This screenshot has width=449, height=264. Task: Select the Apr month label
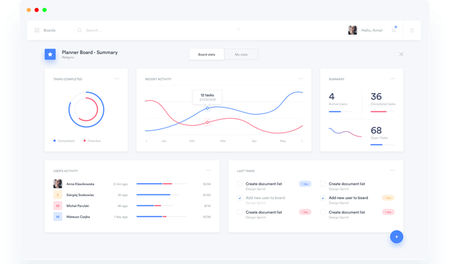[254, 141]
